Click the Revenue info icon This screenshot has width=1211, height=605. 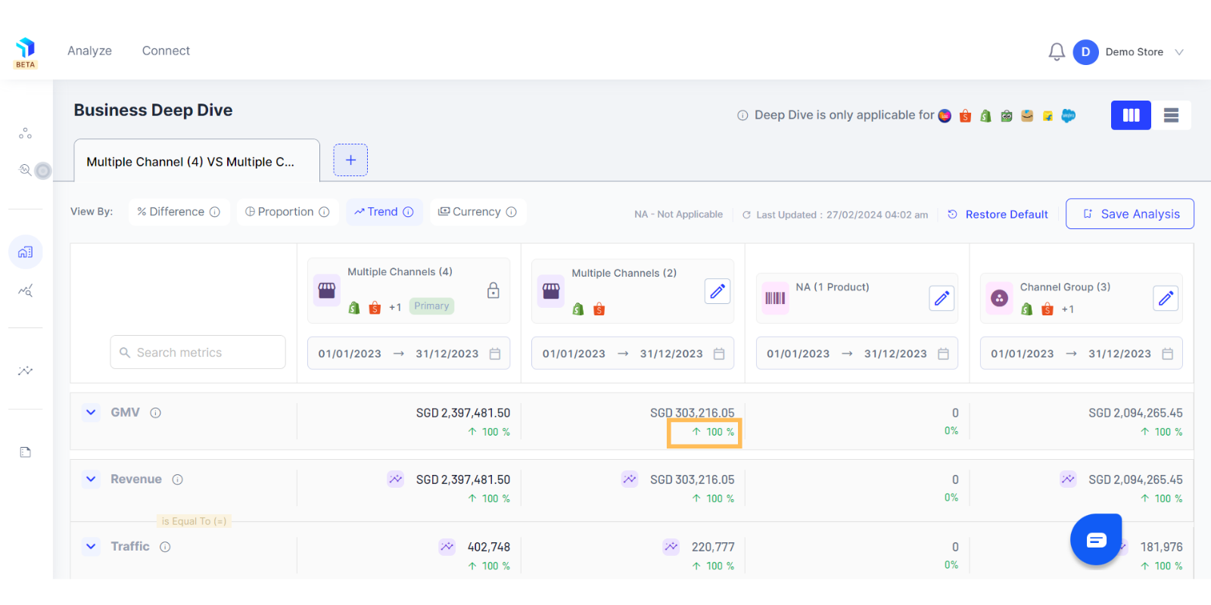(177, 479)
